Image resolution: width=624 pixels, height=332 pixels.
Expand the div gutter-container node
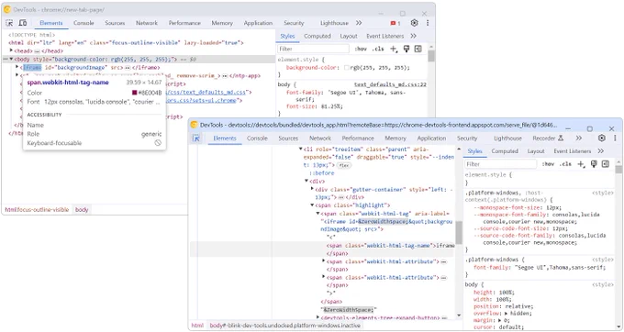click(x=312, y=189)
